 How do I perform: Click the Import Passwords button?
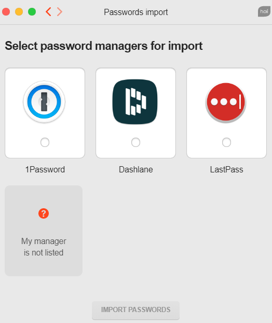pos(135,310)
